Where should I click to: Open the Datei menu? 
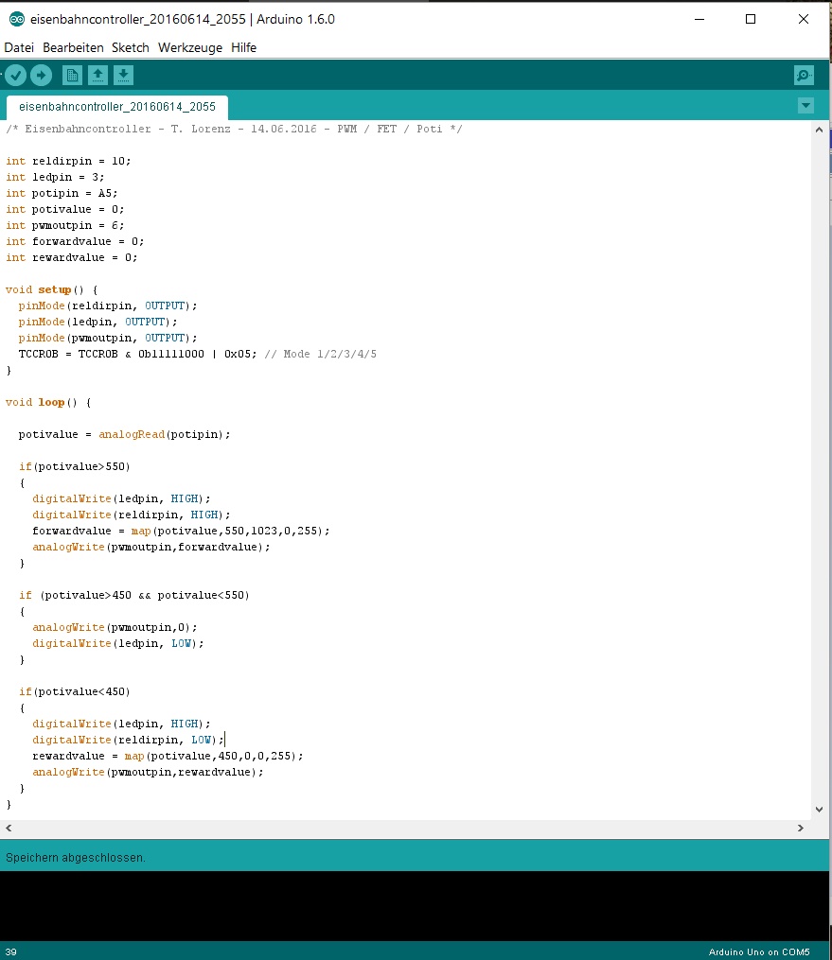pos(19,47)
